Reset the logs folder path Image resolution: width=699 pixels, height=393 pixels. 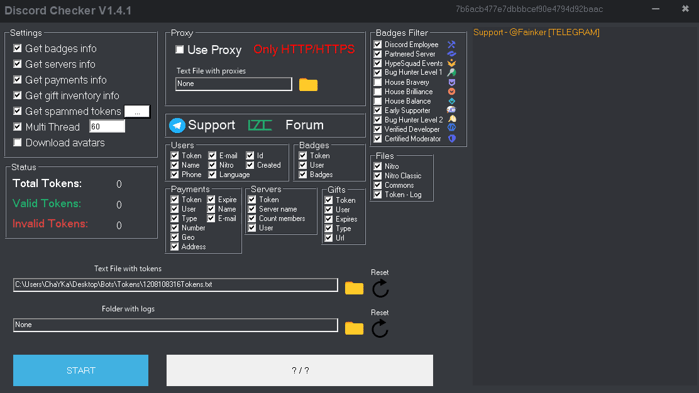click(x=380, y=328)
